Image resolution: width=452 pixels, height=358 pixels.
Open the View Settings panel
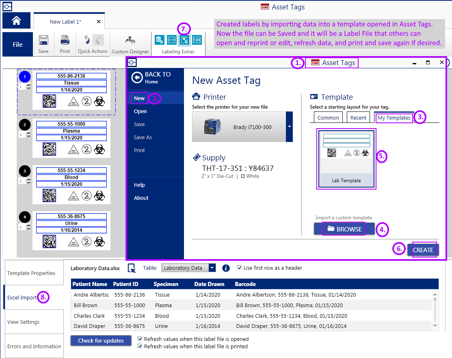coord(23,321)
